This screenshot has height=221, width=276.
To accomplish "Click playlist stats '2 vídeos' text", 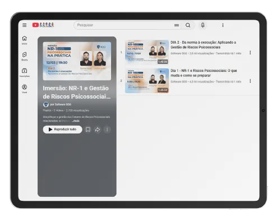I will pos(58,110).
